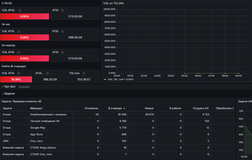Image resolution: width=252 pixels, height=160 pixels.
Task: Open 'Задачи. Премиум клиенты: All' panel title
Action: coord(21,101)
